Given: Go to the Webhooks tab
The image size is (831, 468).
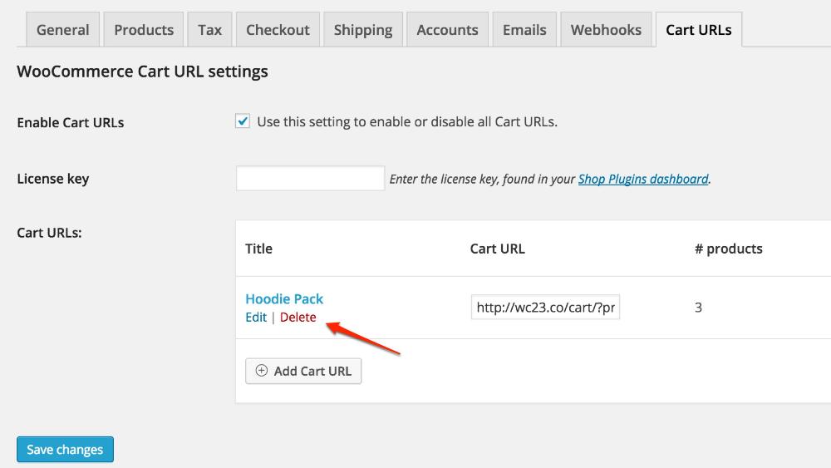Looking at the screenshot, I should (x=606, y=30).
